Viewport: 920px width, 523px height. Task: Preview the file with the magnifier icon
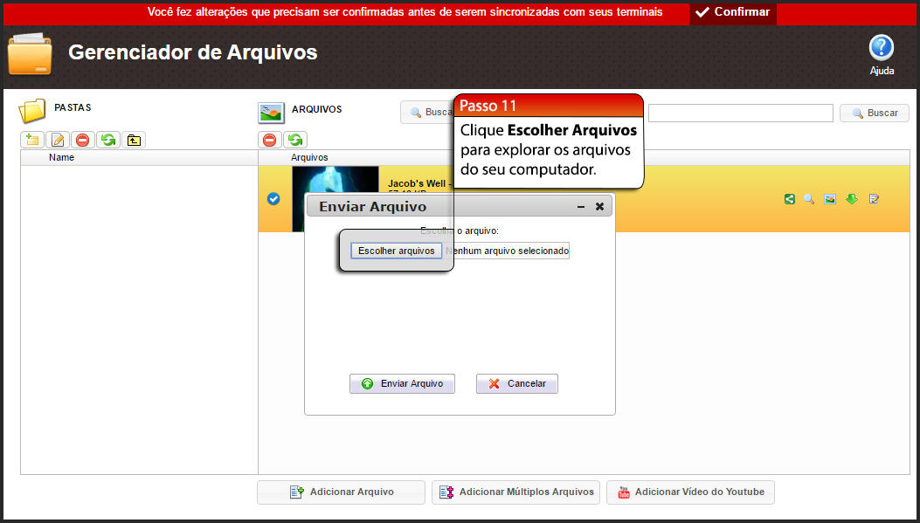810,199
